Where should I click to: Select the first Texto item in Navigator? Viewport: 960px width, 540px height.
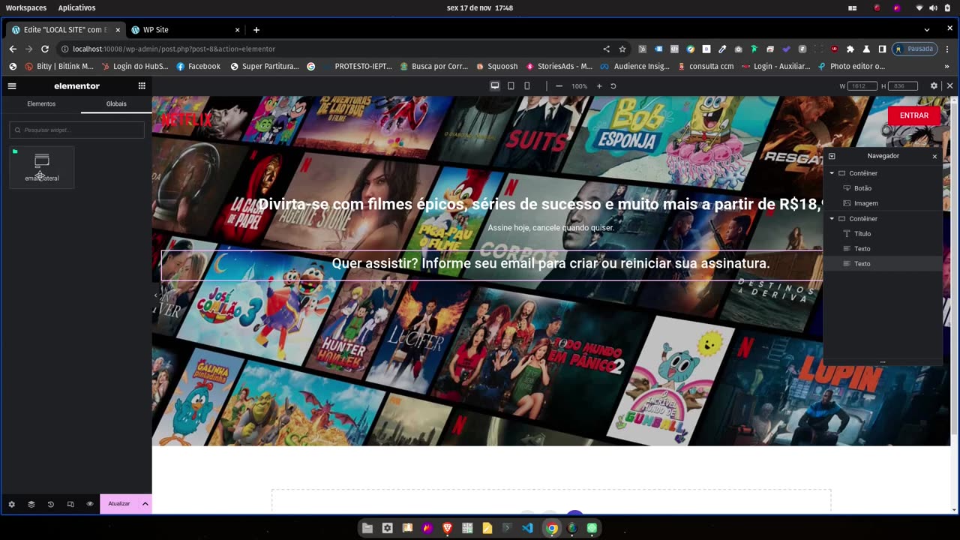point(862,249)
